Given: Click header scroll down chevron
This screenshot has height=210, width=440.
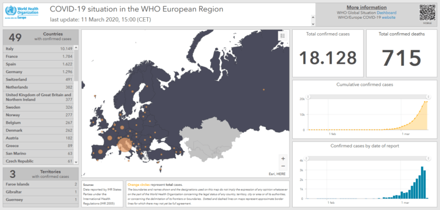Looking at the screenshot, I should point(313,23).
